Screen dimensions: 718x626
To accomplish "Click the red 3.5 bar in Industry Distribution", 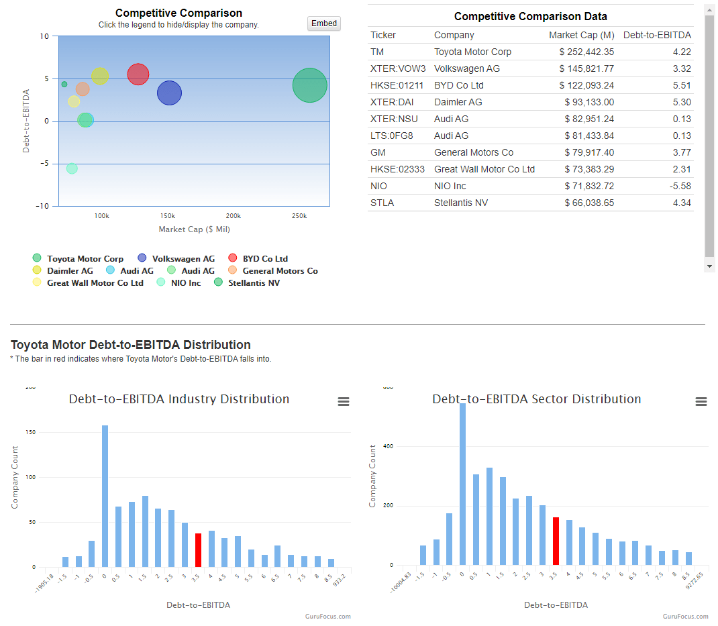I will click(197, 549).
